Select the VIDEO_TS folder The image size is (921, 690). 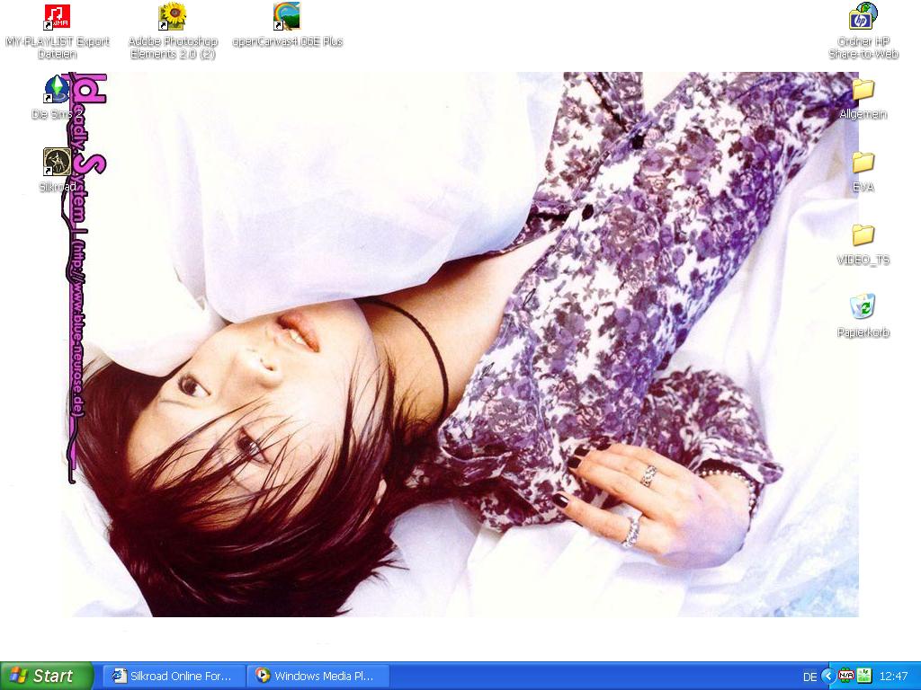(863, 235)
